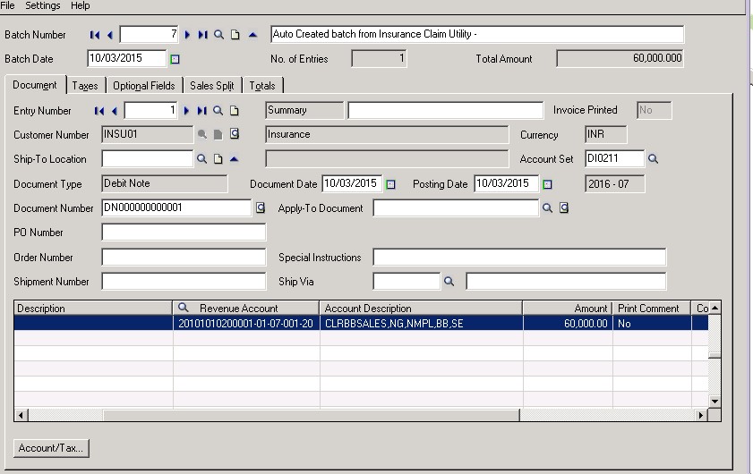Open Batch Number finder magnifier
The height and width of the screenshot is (474, 753).
point(218,35)
